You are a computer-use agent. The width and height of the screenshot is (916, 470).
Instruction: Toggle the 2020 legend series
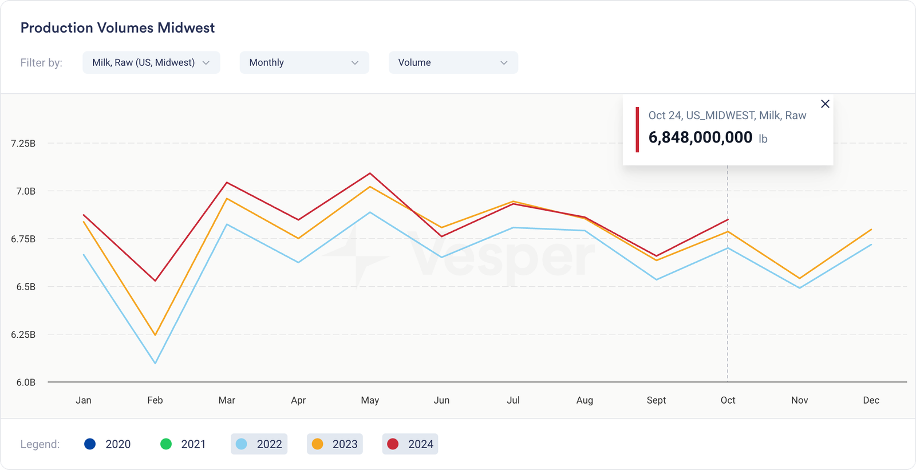pos(108,444)
